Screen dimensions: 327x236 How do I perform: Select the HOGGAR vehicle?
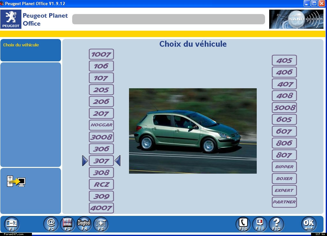click(x=101, y=125)
